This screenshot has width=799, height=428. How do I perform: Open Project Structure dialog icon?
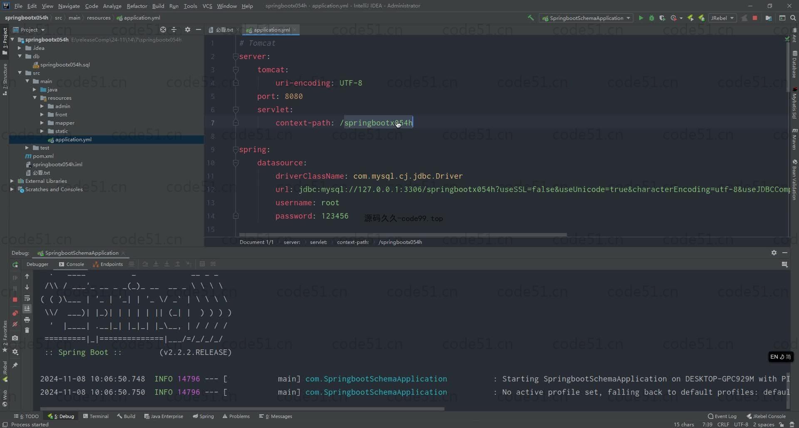point(769,18)
